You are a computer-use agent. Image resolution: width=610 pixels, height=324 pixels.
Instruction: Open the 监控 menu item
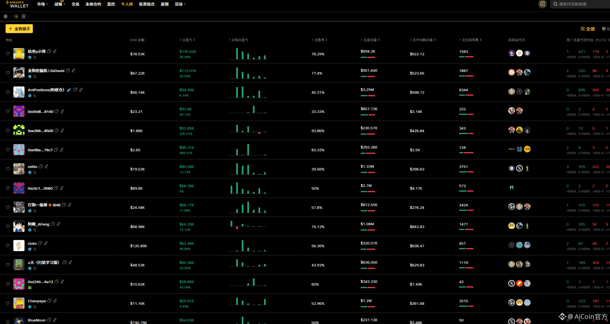pyautogui.click(x=111, y=4)
